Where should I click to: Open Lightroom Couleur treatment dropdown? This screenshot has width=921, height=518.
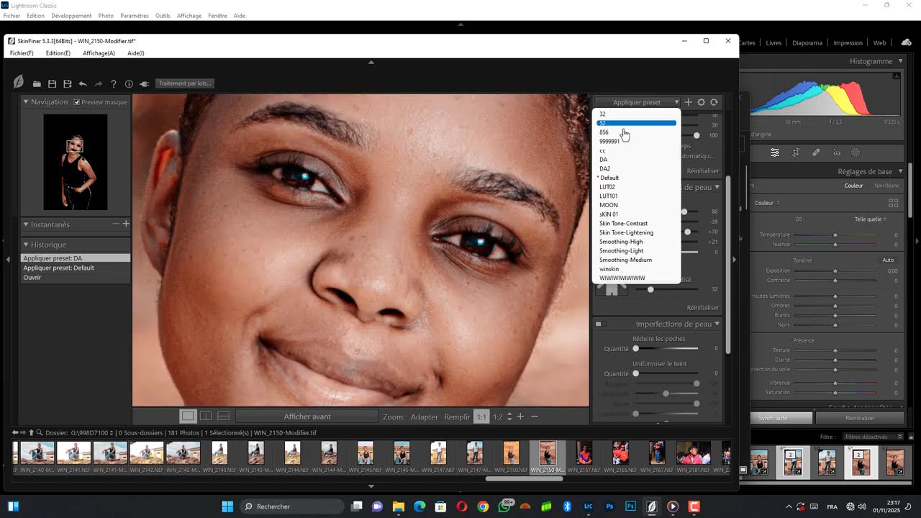click(x=767, y=203)
